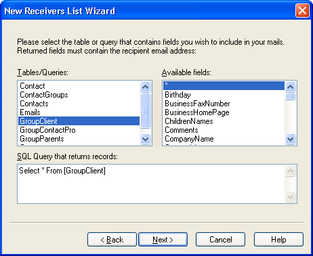
Task: Click scroll-down arrow of Available fields list
Action: point(290,139)
